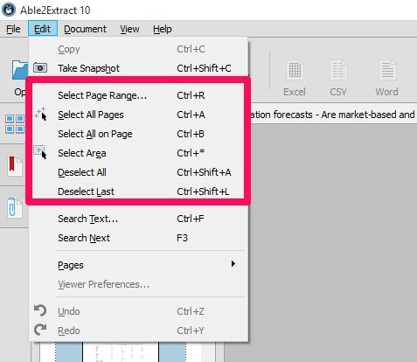The image size is (417, 362).
Task: Open the thumbnails panel grid icon
Action: coord(15,123)
